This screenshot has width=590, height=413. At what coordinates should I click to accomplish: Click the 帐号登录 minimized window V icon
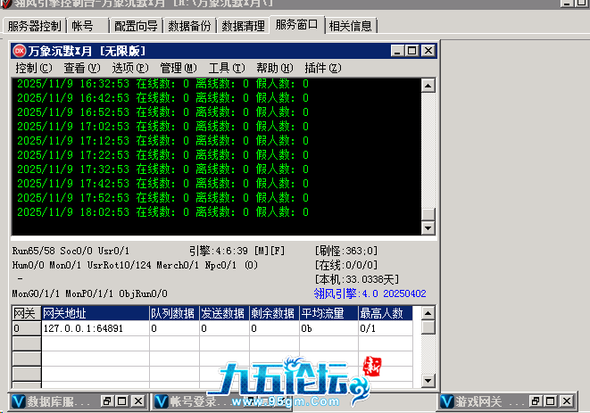(161, 401)
